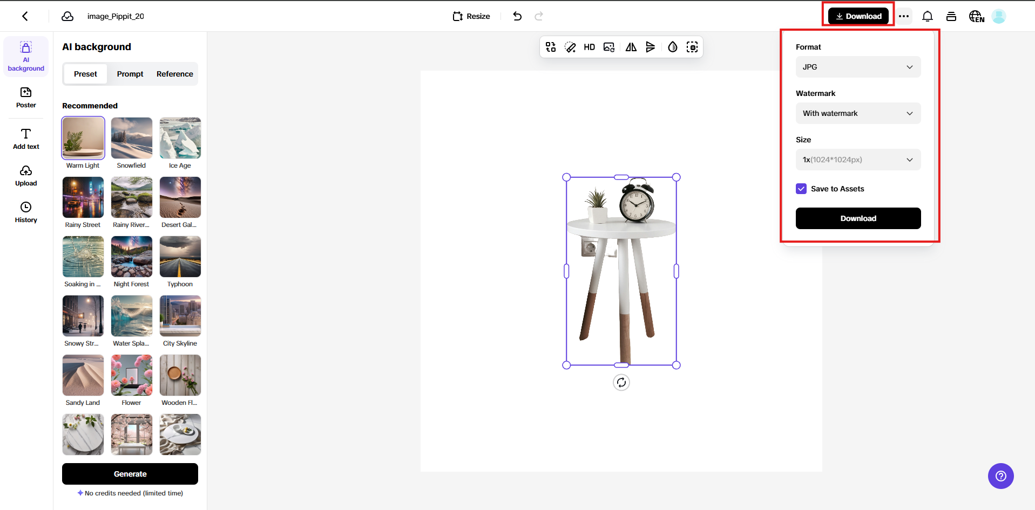Open the three-dots more options menu
1035x510 pixels.
[904, 16]
